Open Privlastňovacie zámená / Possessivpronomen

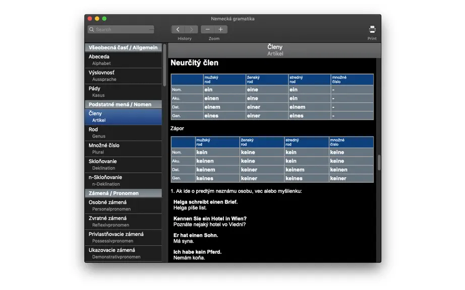click(124, 237)
